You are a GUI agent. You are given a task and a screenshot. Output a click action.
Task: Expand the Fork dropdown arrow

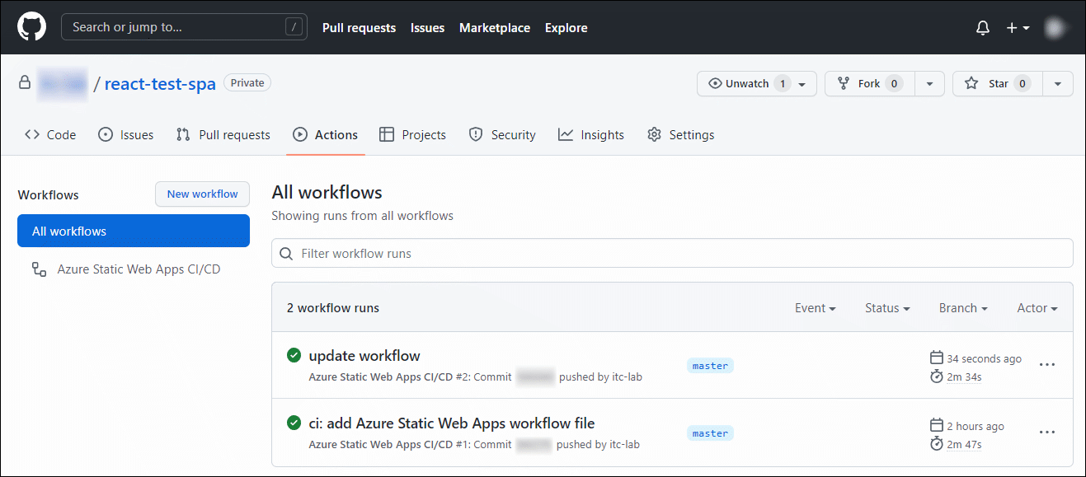(929, 83)
